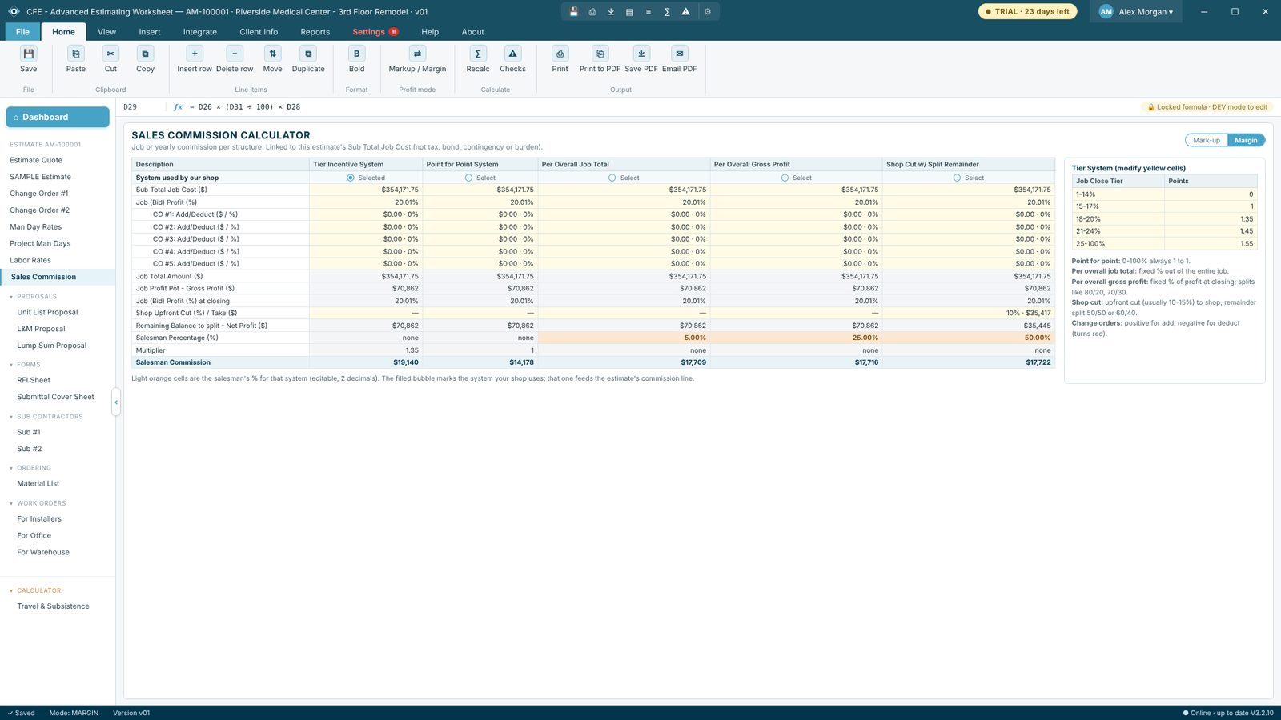
Task: Click the Delete row icon
Action: click(235, 54)
